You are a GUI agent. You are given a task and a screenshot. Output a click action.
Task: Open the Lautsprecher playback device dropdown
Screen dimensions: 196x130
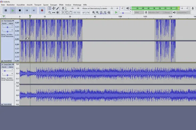pos(183,12)
